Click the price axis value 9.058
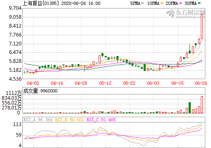 15,17
